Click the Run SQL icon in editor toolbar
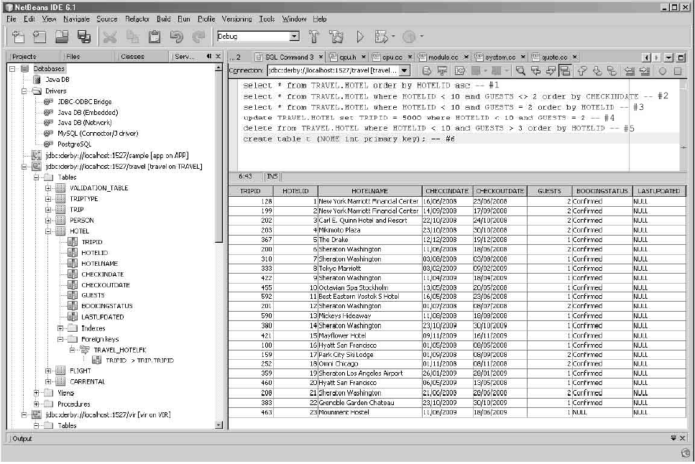 click(427, 71)
